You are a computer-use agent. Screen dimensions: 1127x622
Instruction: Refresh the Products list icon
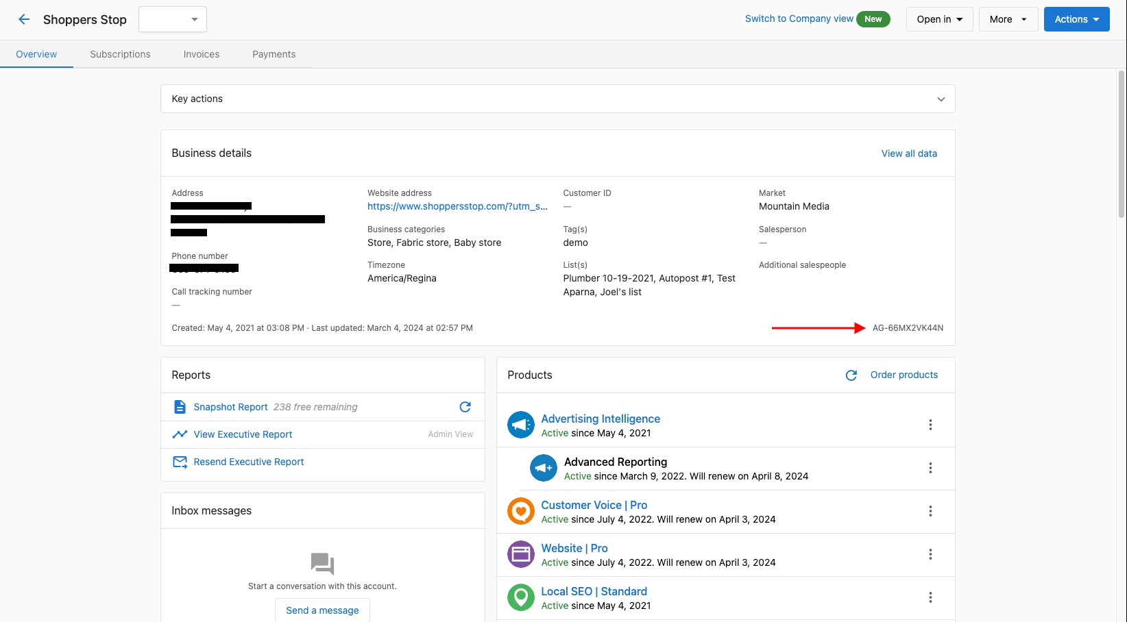pyautogui.click(x=851, y=375)
